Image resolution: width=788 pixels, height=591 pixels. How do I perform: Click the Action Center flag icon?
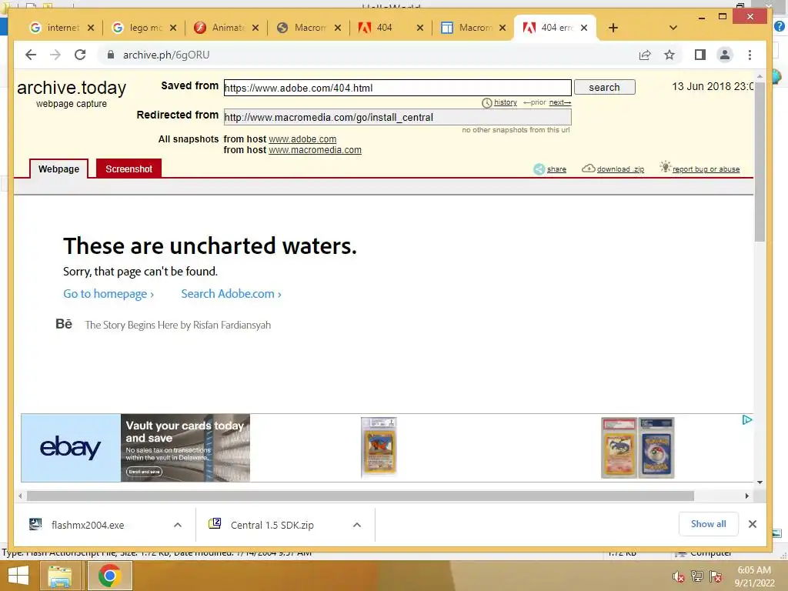(x=716, y=576)
